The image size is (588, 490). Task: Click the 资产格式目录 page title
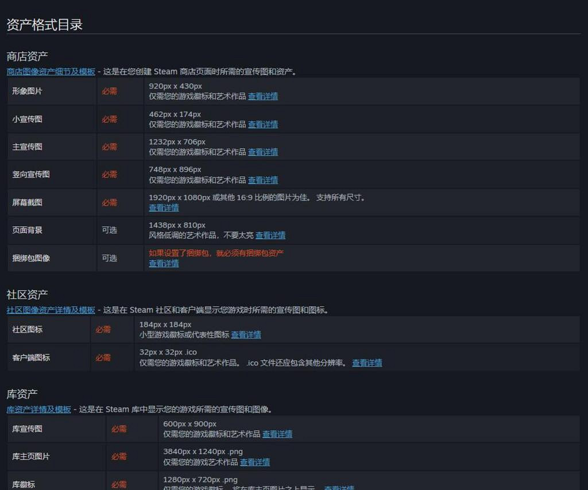coord(43,24)
